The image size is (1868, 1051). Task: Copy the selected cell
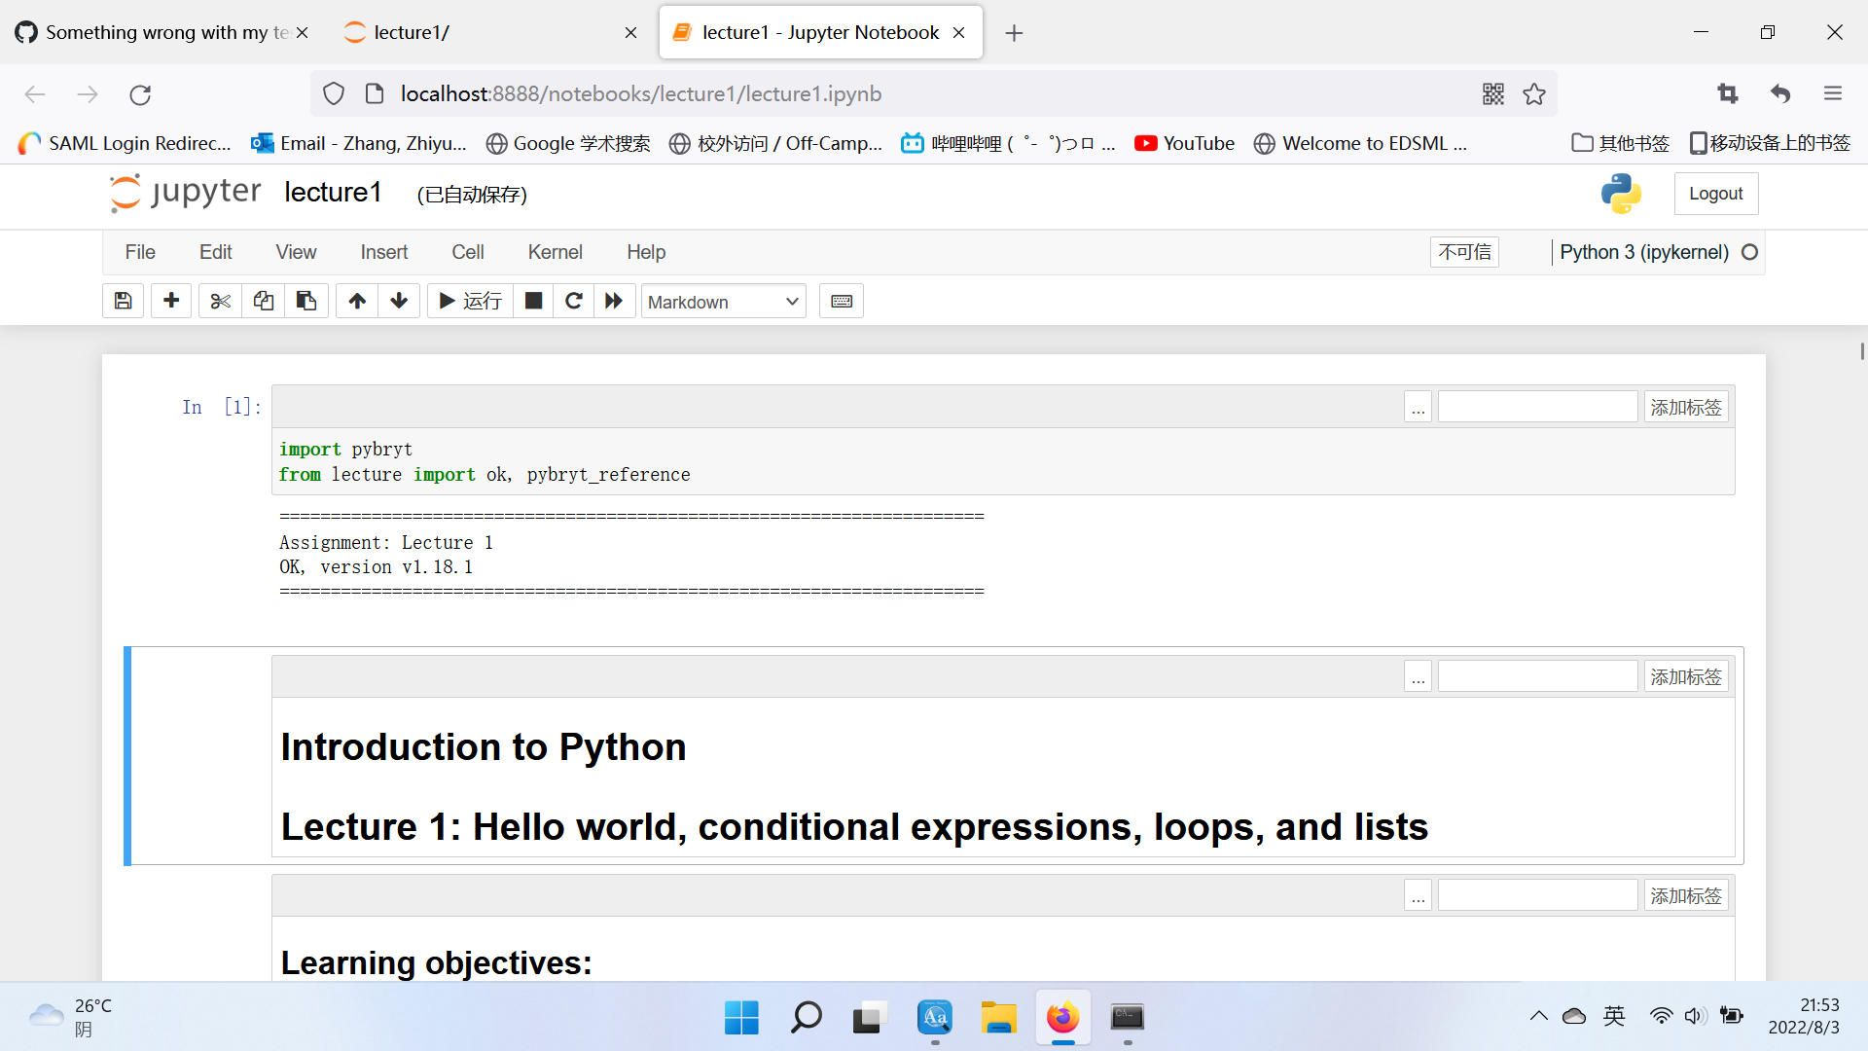[x=263, y=301]
